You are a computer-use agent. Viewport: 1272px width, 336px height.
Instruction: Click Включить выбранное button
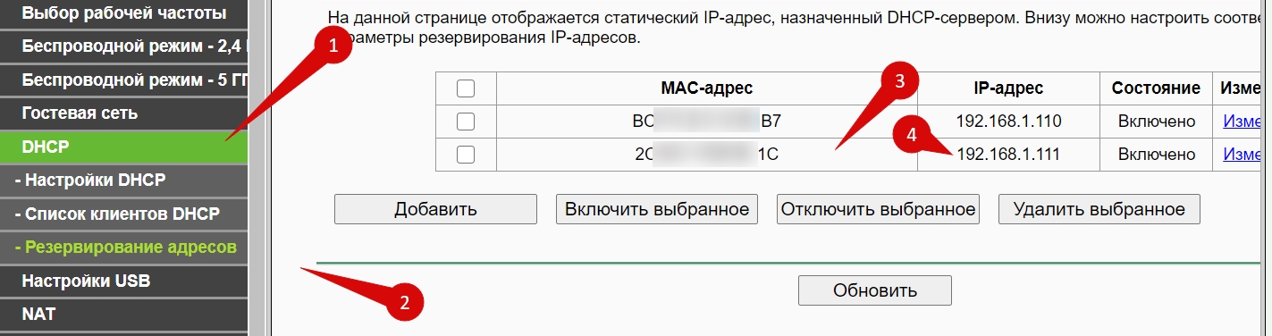pyautogui.click(x=657, y=209)
